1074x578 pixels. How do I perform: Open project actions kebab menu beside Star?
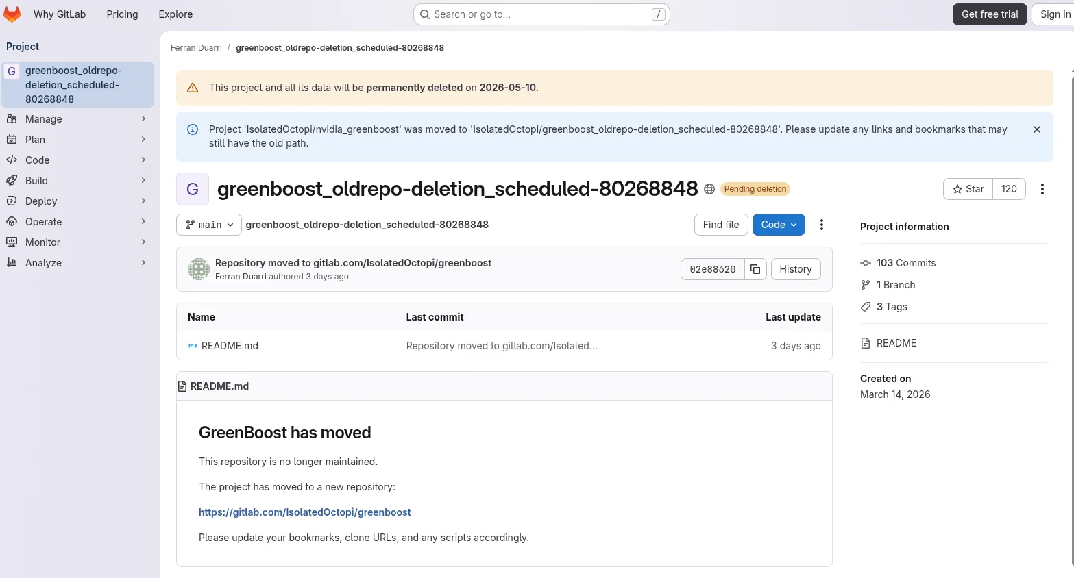coord(1042,189)
